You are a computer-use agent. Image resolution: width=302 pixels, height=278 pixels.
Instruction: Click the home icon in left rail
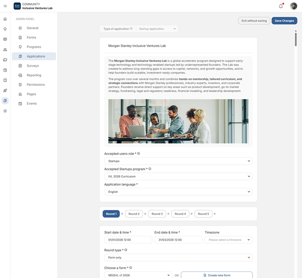[5, 19]
